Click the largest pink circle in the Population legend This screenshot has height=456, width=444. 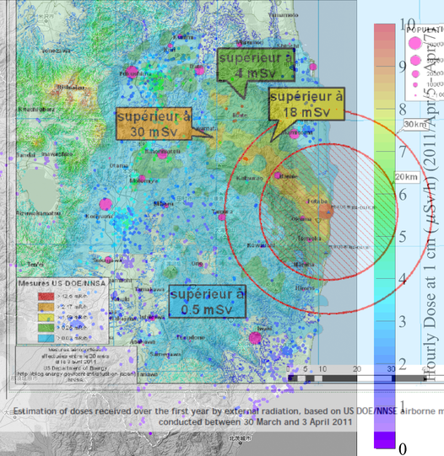click(x=415, y=43)
